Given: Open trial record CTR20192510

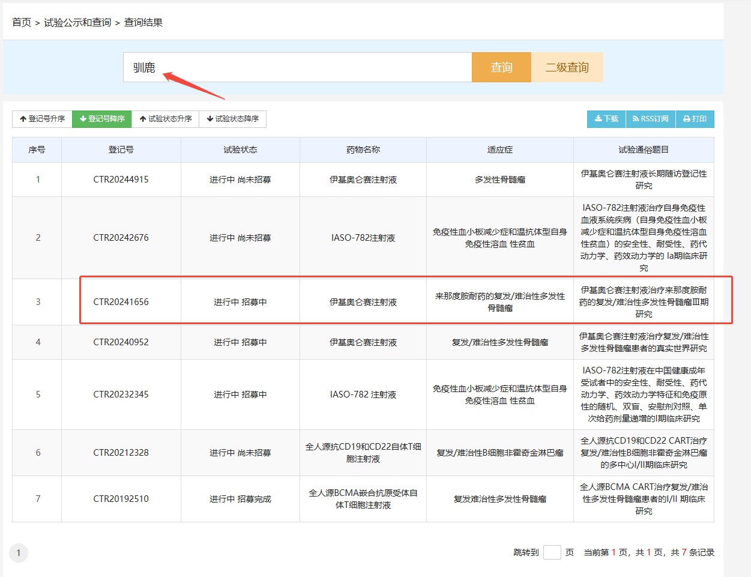Looking at the screenshot, I should [121, 499].
